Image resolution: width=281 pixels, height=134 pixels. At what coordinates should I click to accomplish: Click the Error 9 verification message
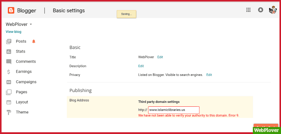point(189,115)
